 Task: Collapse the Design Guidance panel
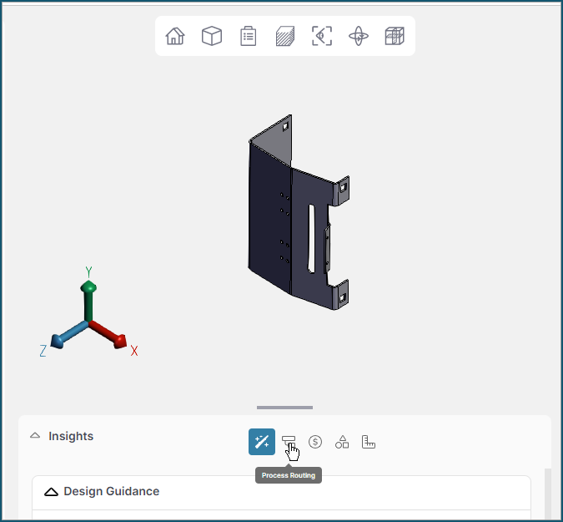(51, 492)
